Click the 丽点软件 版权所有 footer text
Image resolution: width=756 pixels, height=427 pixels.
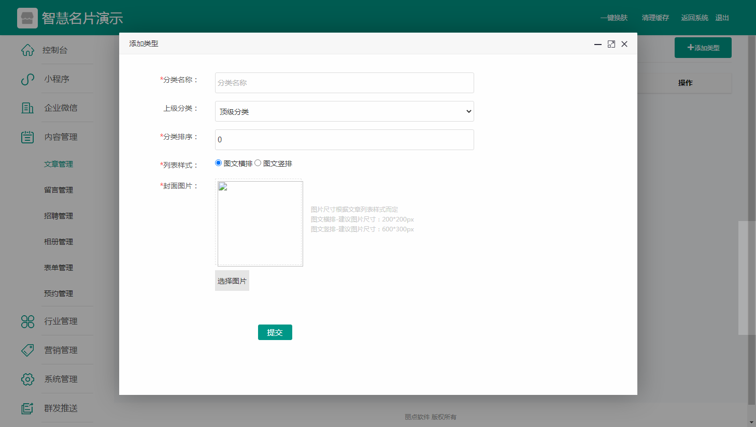tap(431, 417)
